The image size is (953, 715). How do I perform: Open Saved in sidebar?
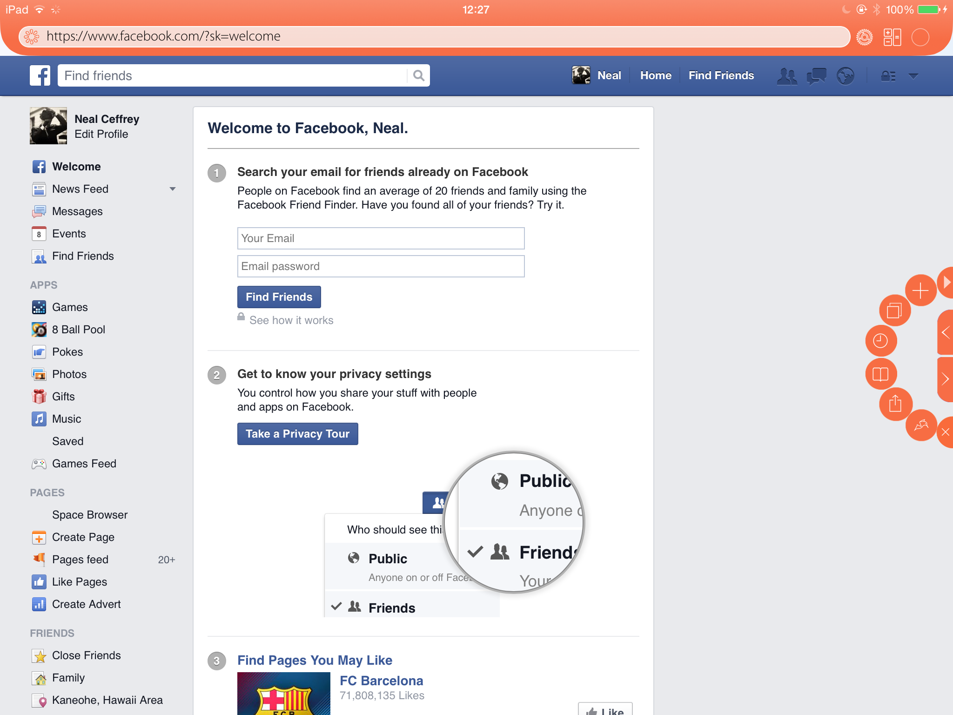(68, 441)
